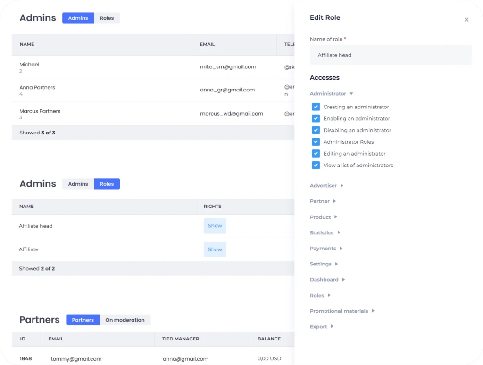Click TIED MANAGER column header
The image size is (483, 365).
pyautogui.click(x=181, y=339)
